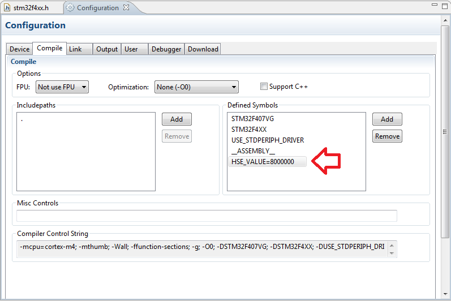This screenshot has width=451, height=301.
Task: Open the Device tab
Action: tap(20, 49)
